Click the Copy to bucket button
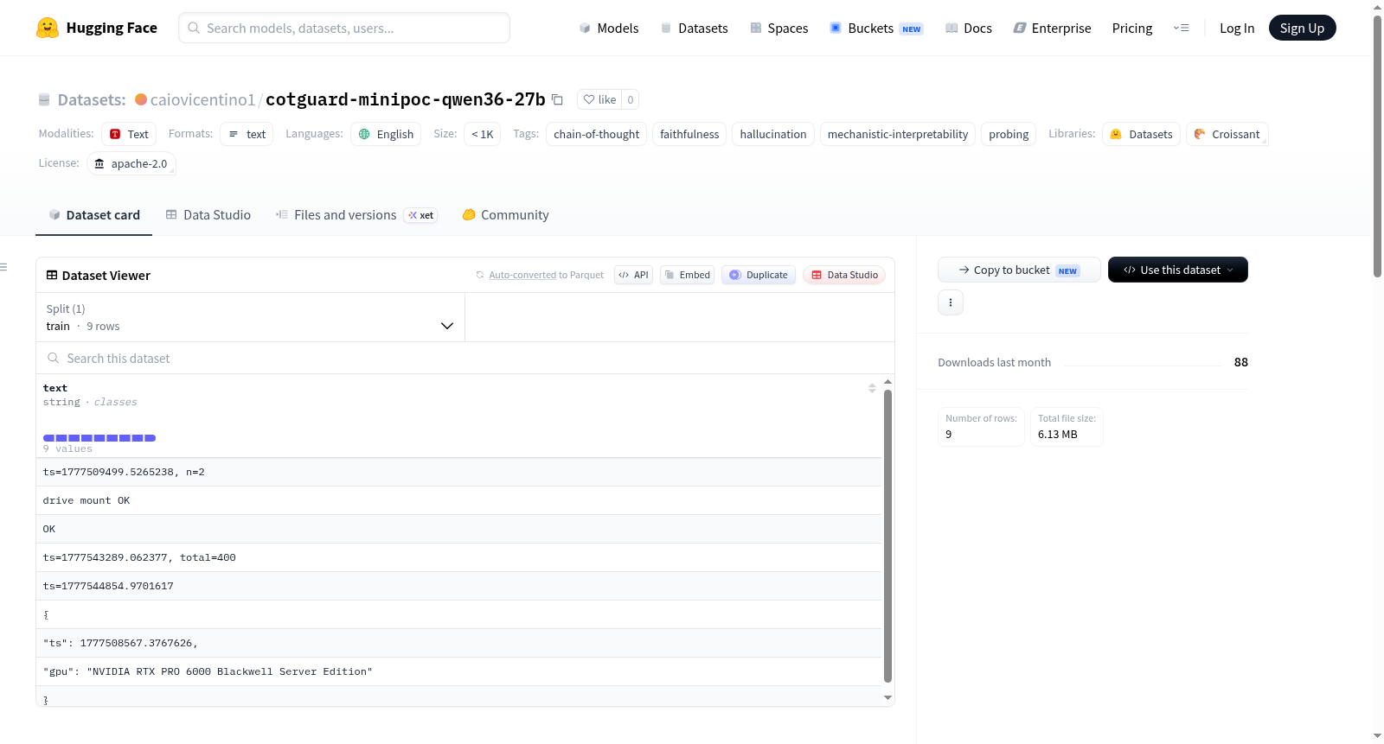The image size is (1384, 744). click(x=1019, y=270)
